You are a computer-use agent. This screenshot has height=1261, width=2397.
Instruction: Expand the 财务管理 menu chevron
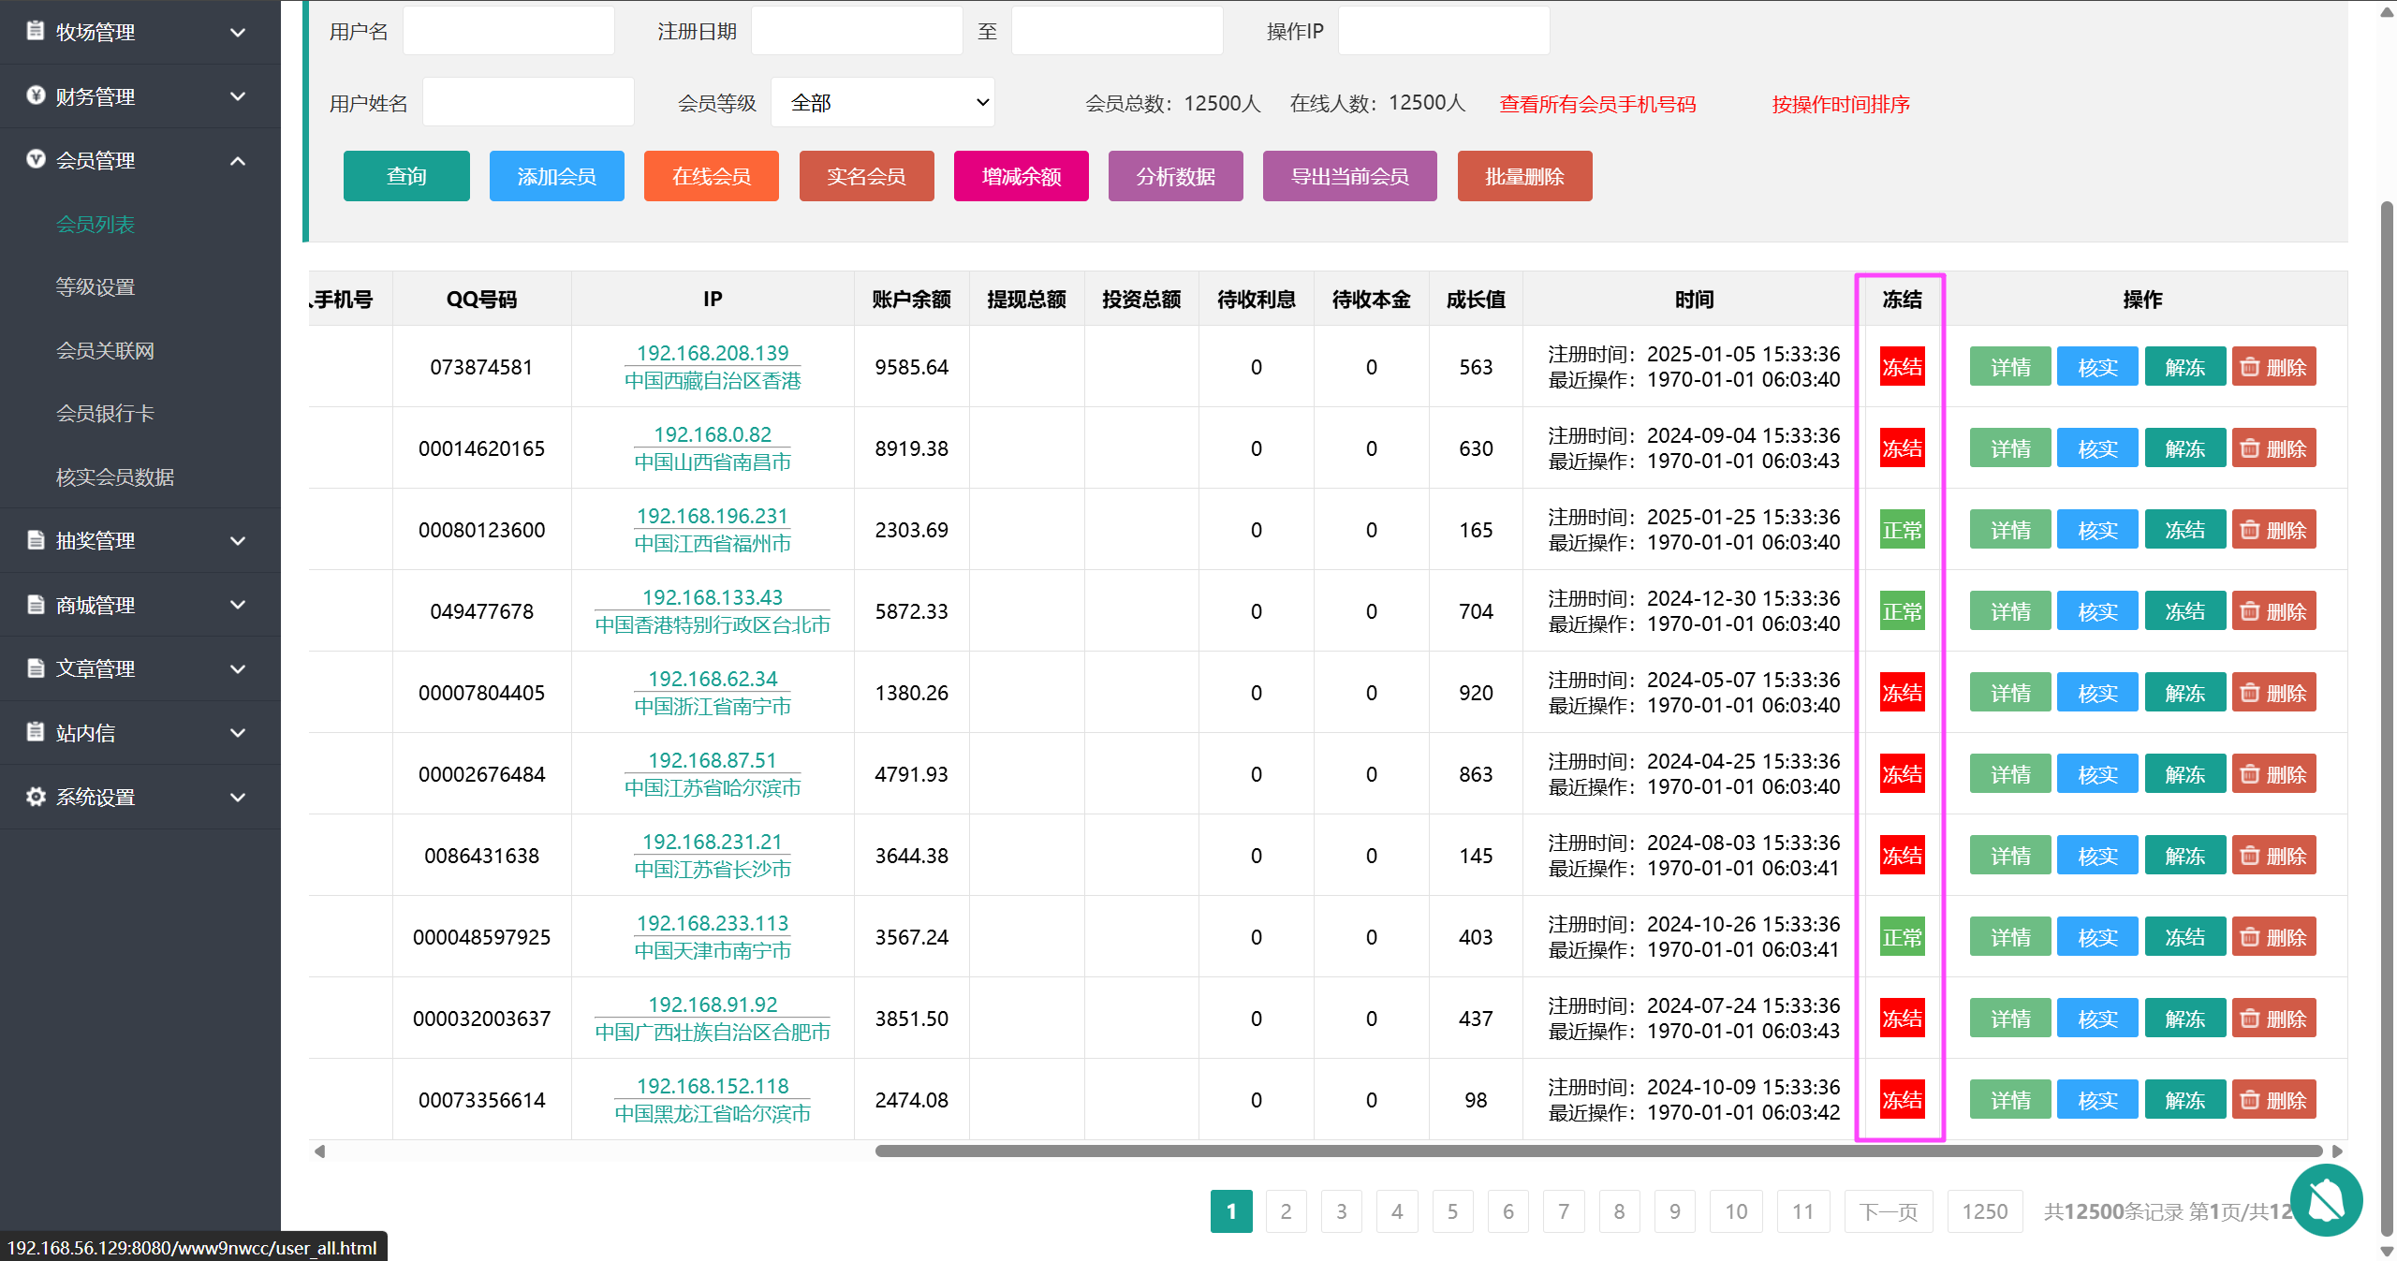(x=238, y=95)
